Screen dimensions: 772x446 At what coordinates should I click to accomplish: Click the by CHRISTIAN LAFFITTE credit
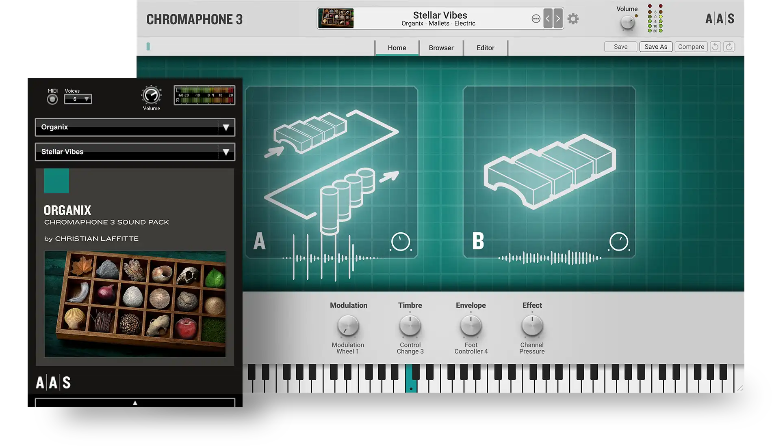pyautogui.click(x=91, y=239)
